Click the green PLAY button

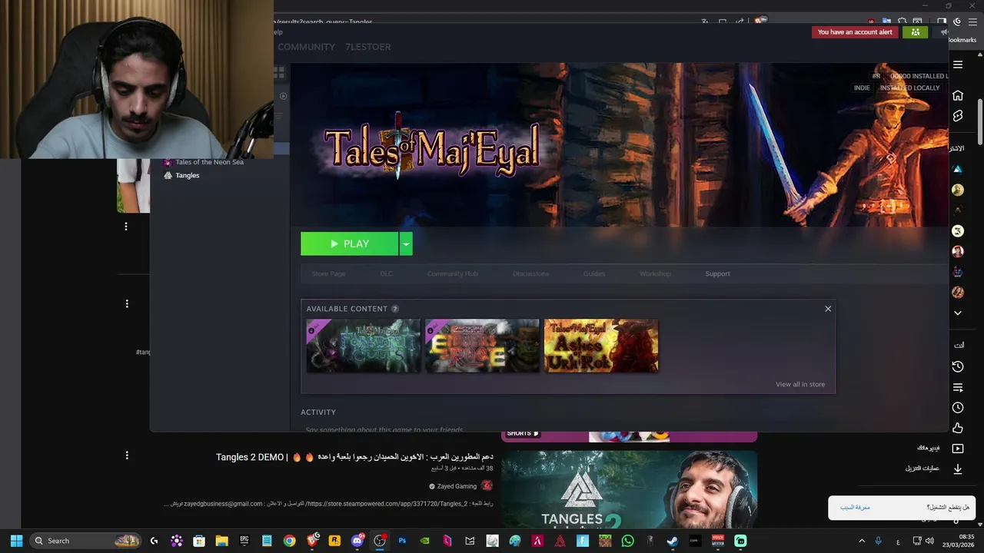[x=350, y=243]
